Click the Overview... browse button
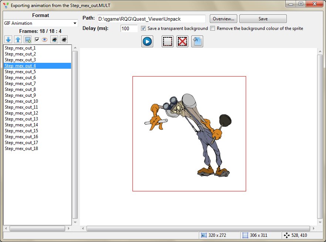 tap(223, 19)
